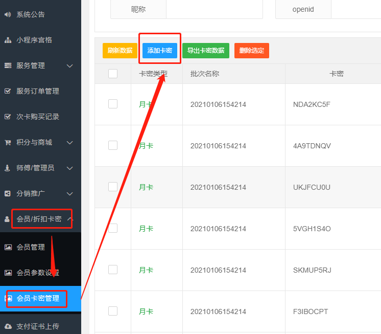The width and height of the screenshot is (381, 334).
Task: Expand the 服务管理 chevron
Action: pos(70,66)
